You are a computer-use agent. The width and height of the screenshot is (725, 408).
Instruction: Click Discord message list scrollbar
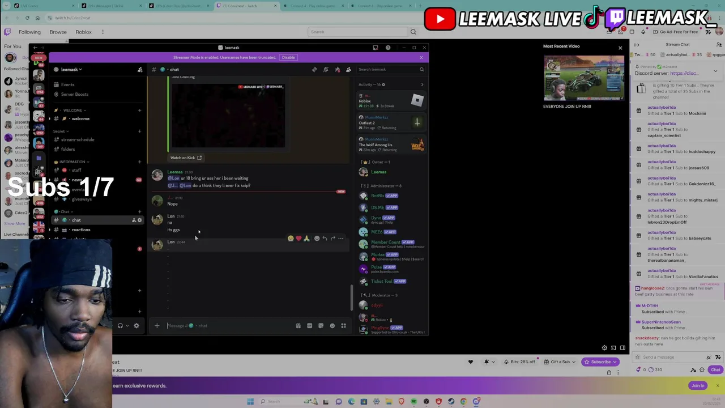coord(352,298)
